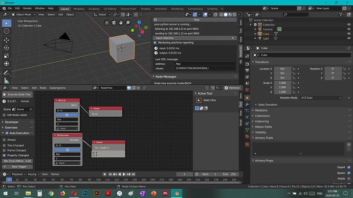This screenshot has width=353, height=198.
Task: Pin the NodeTree with pin icon
Action: point(144,88)
